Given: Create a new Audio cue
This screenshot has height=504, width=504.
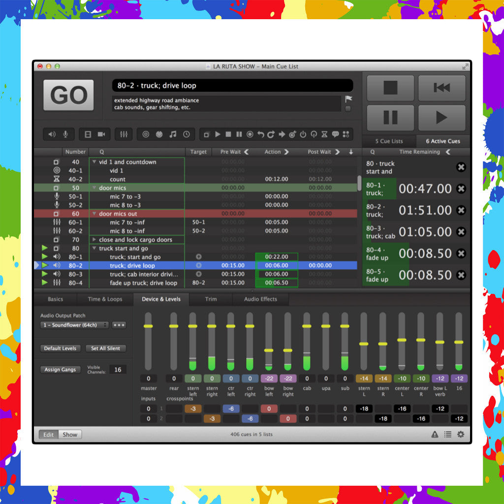Looking at the screenshot, I should 52,134.
